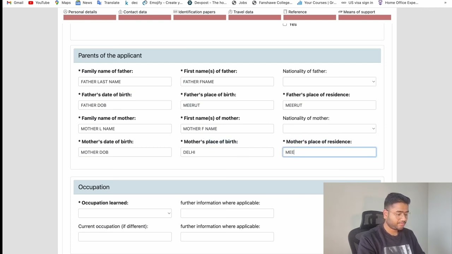Open the Devpost bookmark icon

190,2
